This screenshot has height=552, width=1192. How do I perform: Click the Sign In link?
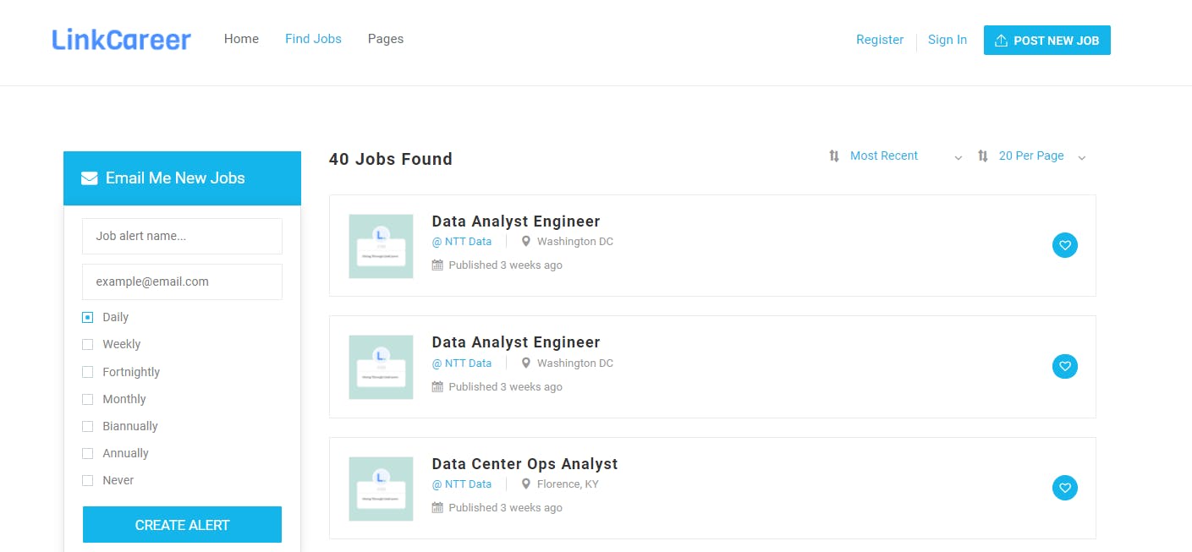click(x=947, y=40)
